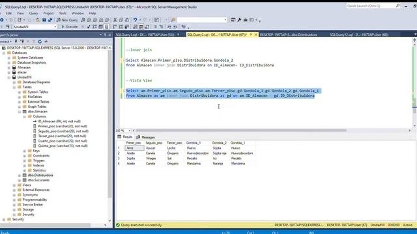Expand the eliezer database node
The width and height of the screenshot is (417, 234).
[9, 72]
